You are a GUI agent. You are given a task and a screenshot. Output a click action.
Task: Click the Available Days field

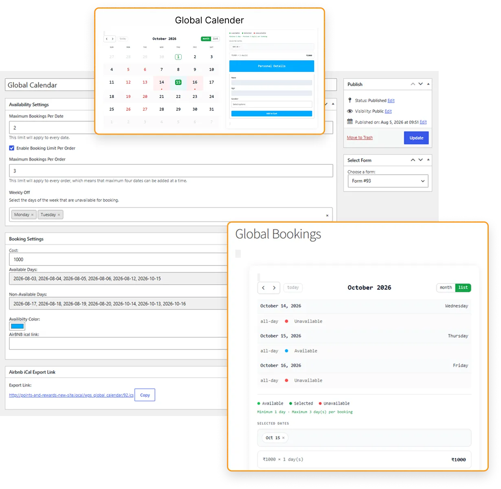[x=118, y=279]
